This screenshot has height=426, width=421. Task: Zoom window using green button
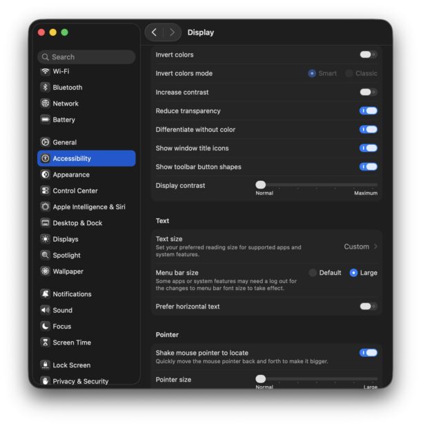tap(65, 32)
